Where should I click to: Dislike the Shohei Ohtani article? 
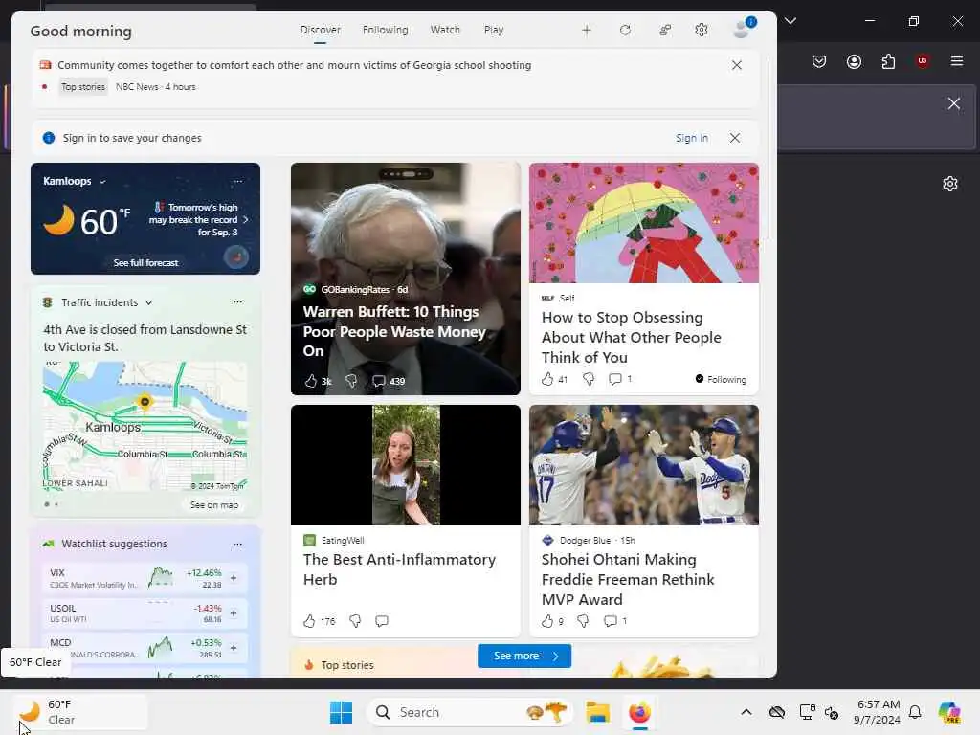point(583,620)
